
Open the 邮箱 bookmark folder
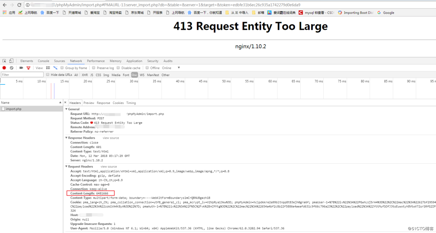(x=258, y=12)
